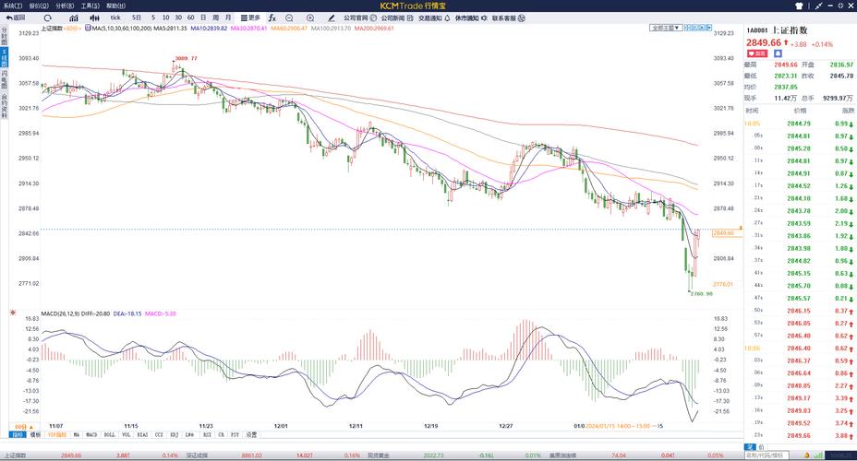Viewport: 857px width, 461px height.
Task: Select the 10 minute period
Action: tap(165, 18)
